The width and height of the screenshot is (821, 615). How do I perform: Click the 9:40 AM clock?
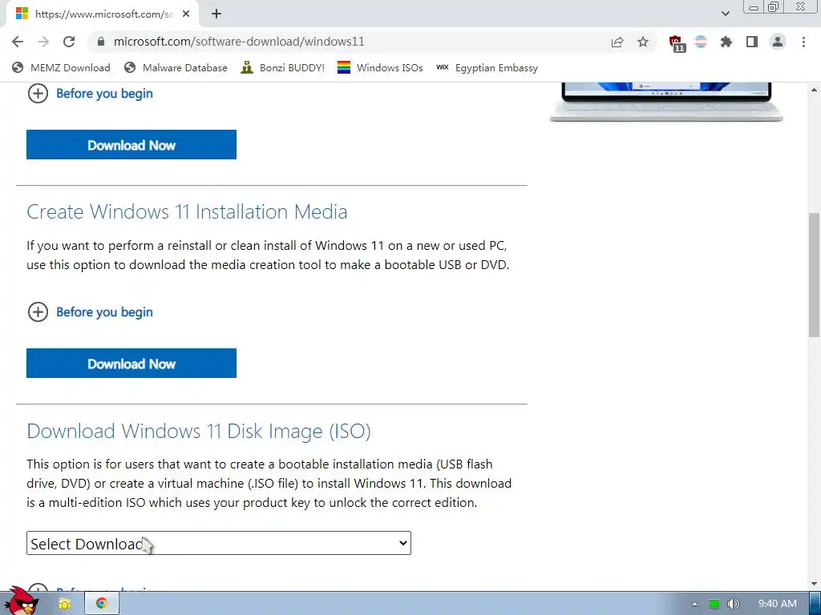click(x=778, y=604)
